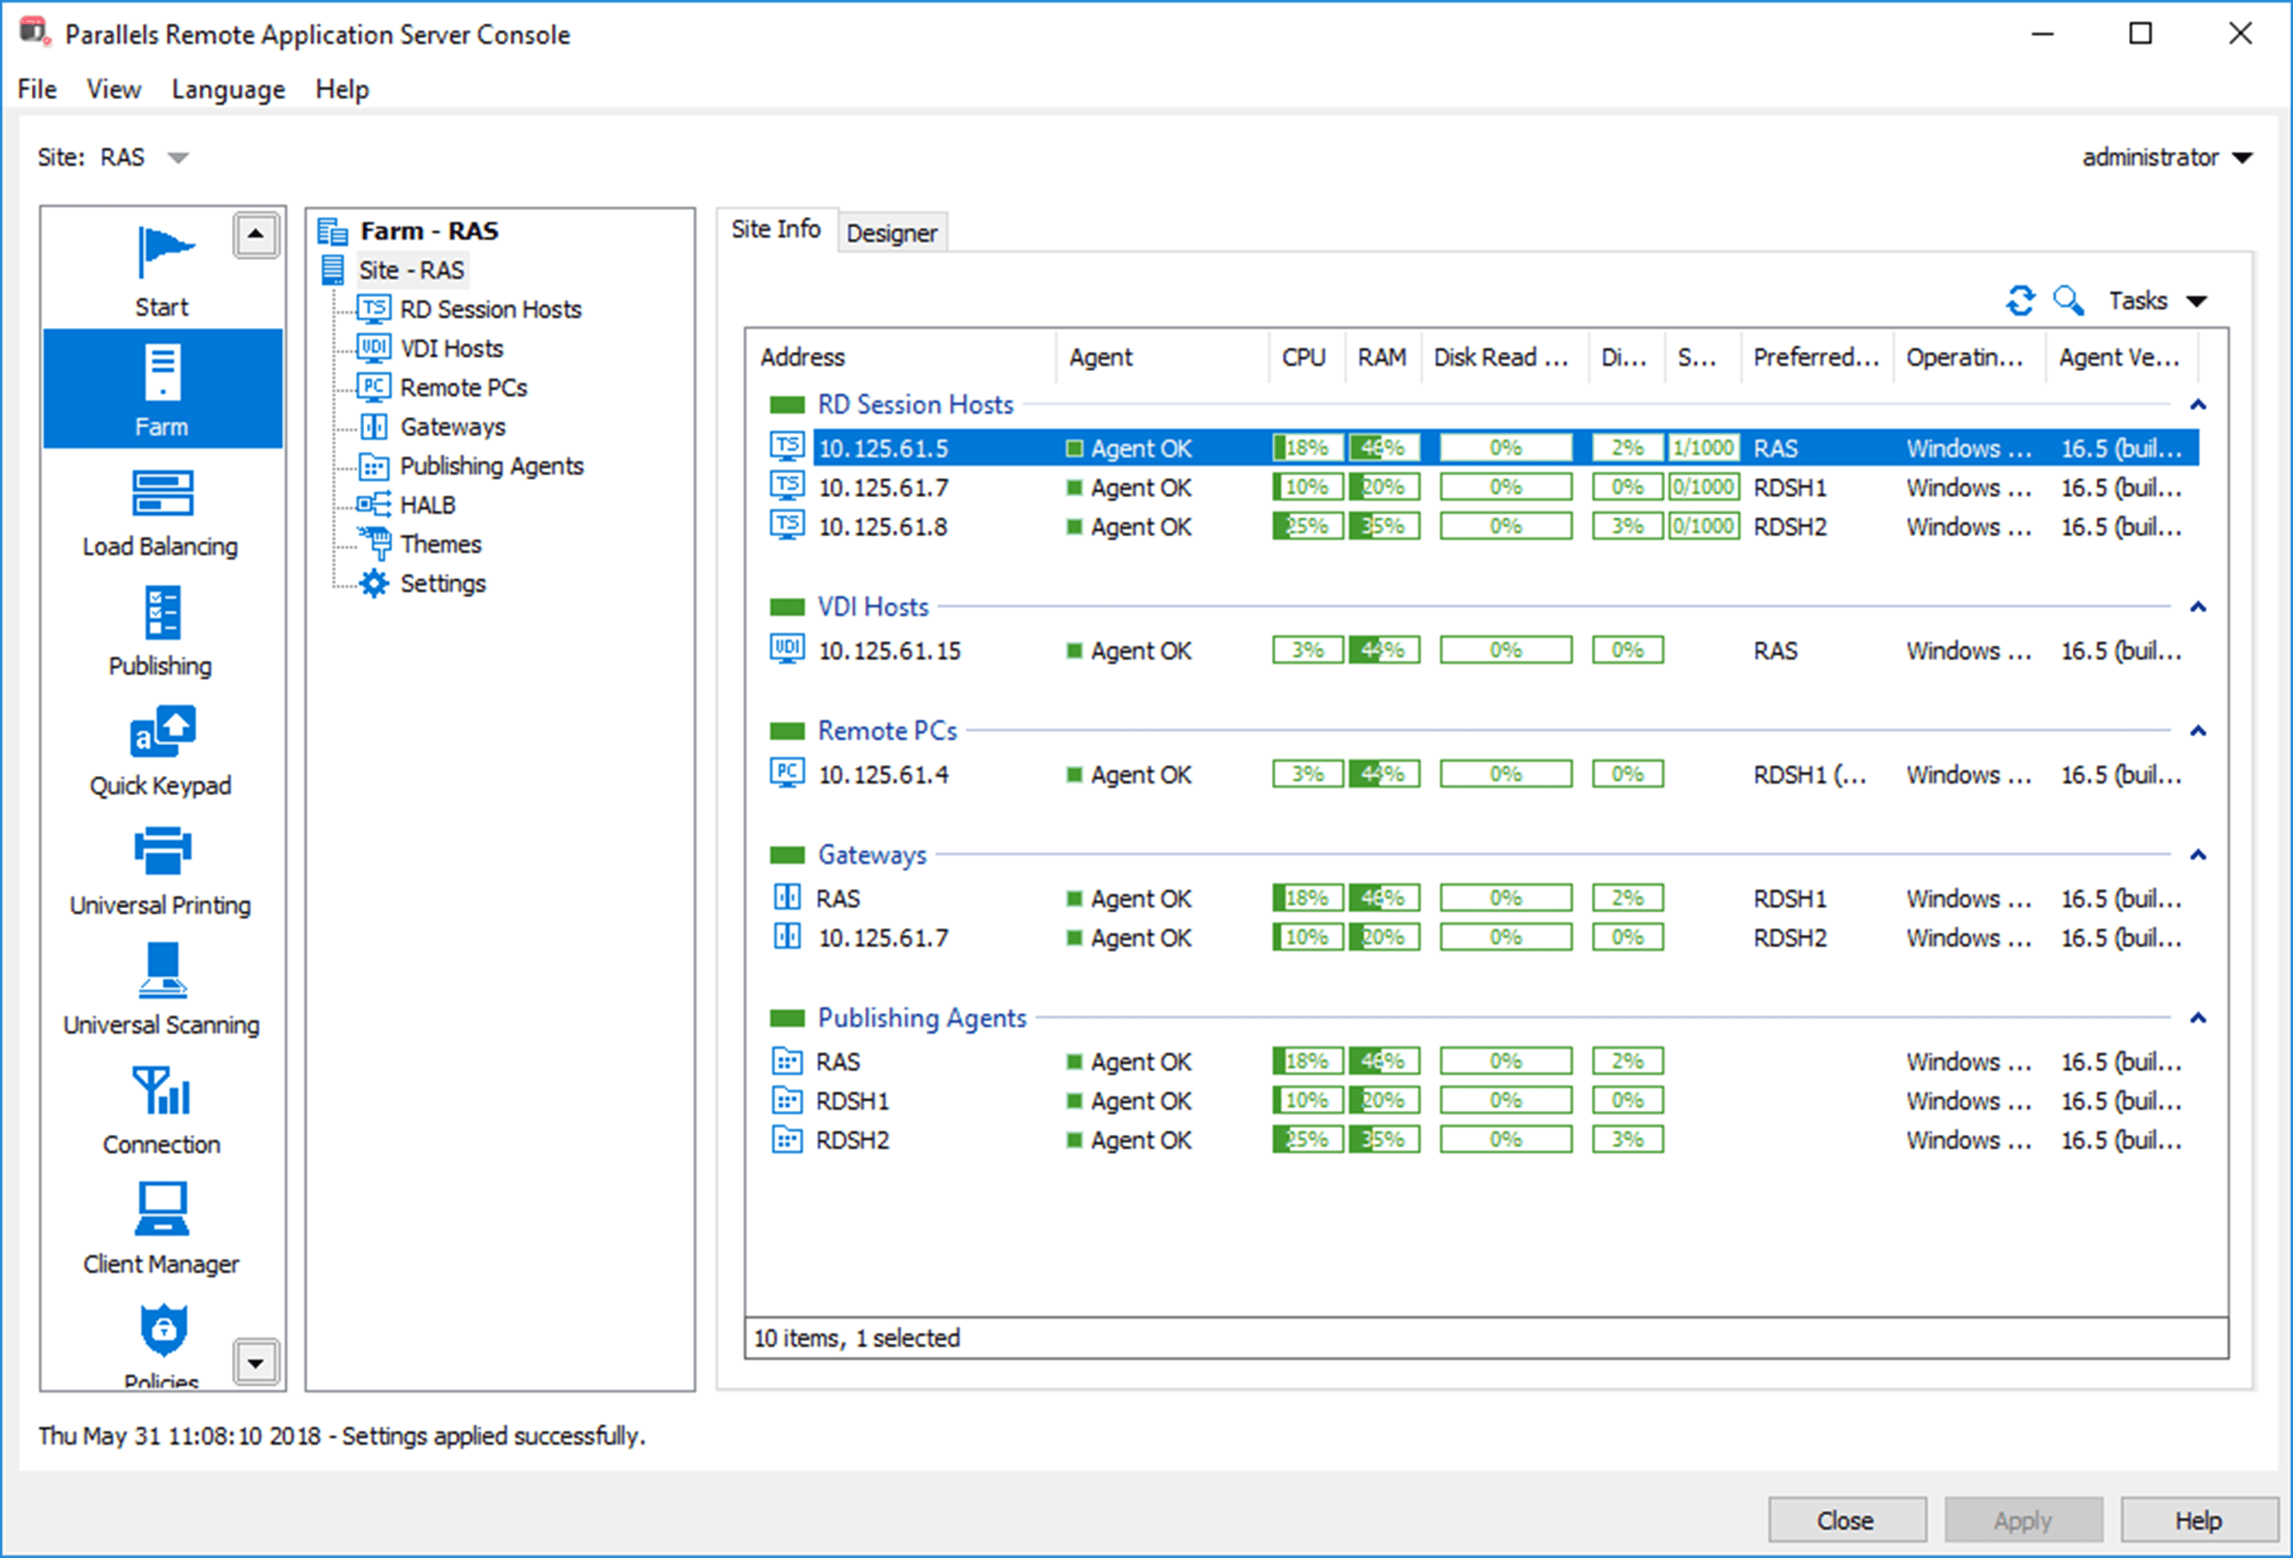Click sidebar scroll down arrow
Image resolution: width=2293 pixels, height=1558 pixels.
(256, 1362)
